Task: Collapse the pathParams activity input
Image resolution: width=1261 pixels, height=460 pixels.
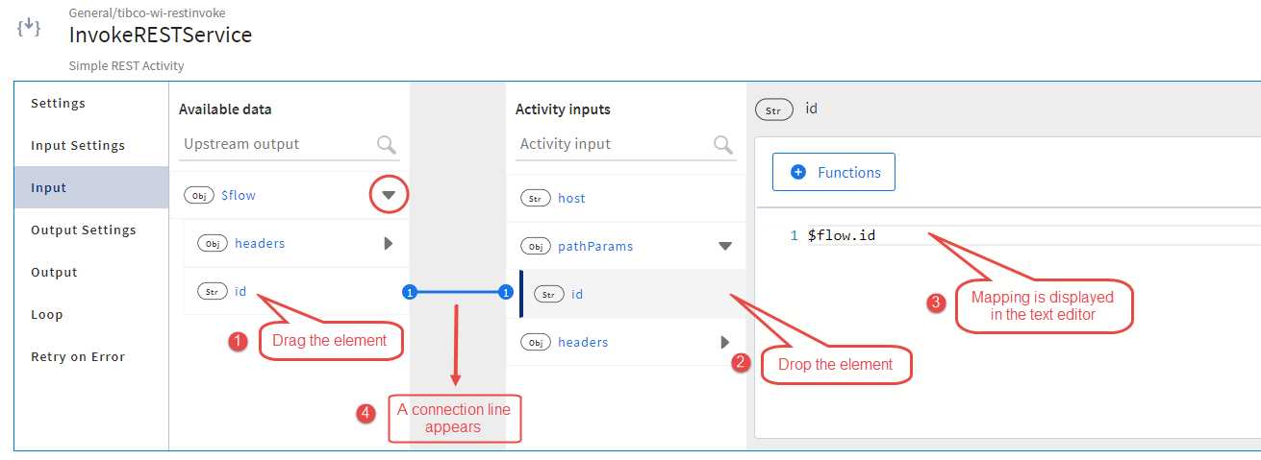Action: tap(725, 246)
